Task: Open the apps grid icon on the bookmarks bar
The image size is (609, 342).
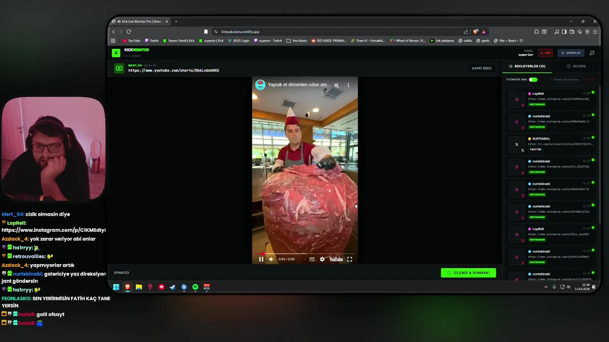Action: tap(113, 41)
